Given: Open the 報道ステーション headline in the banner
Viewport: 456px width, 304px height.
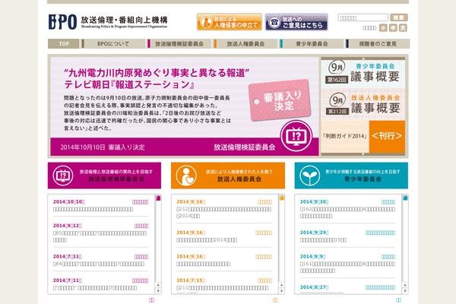Looking at the screenshot, I should point(157,78).
